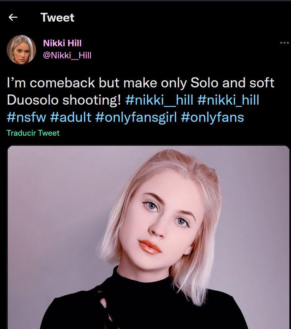
Task: Tap the final #onlyfans hashtag
Action: click(212, 117)
